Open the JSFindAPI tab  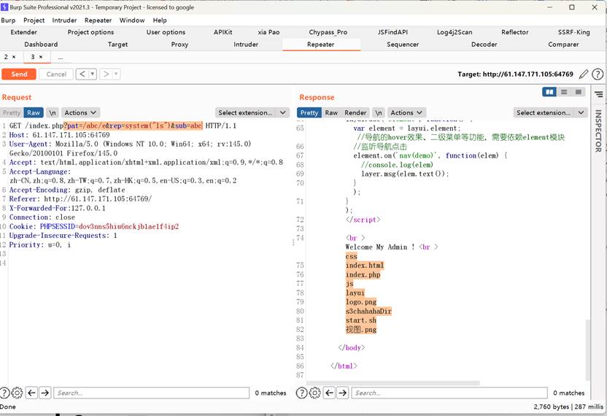tap(393, 32)
